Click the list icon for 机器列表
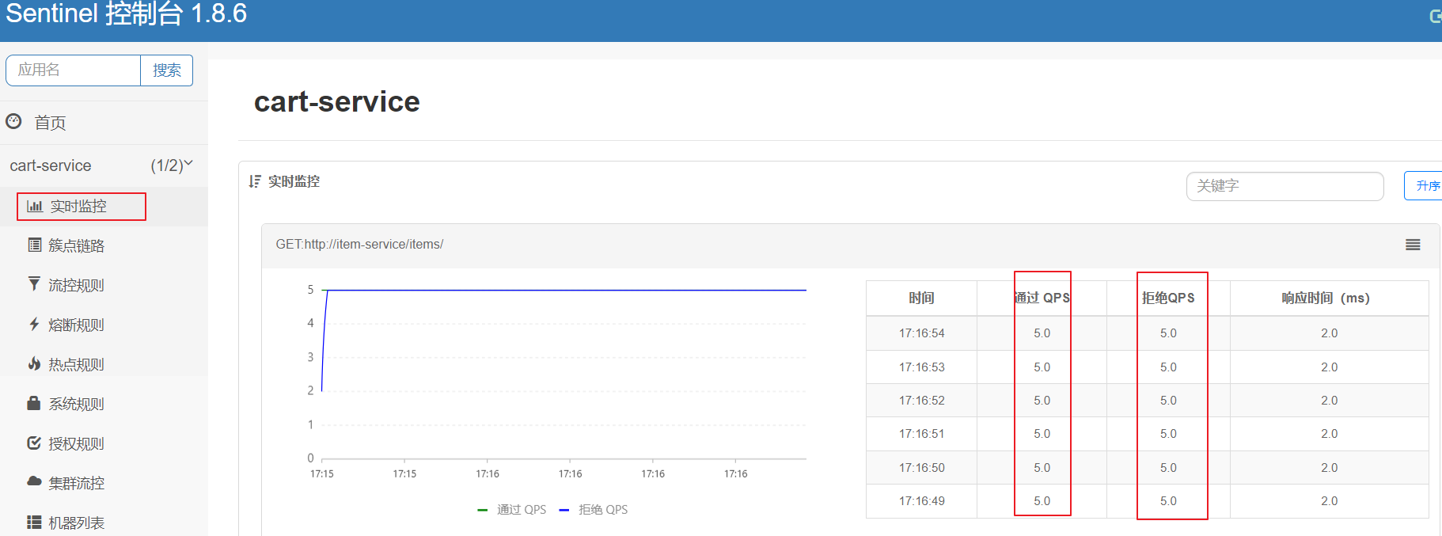 click(34, 522)
